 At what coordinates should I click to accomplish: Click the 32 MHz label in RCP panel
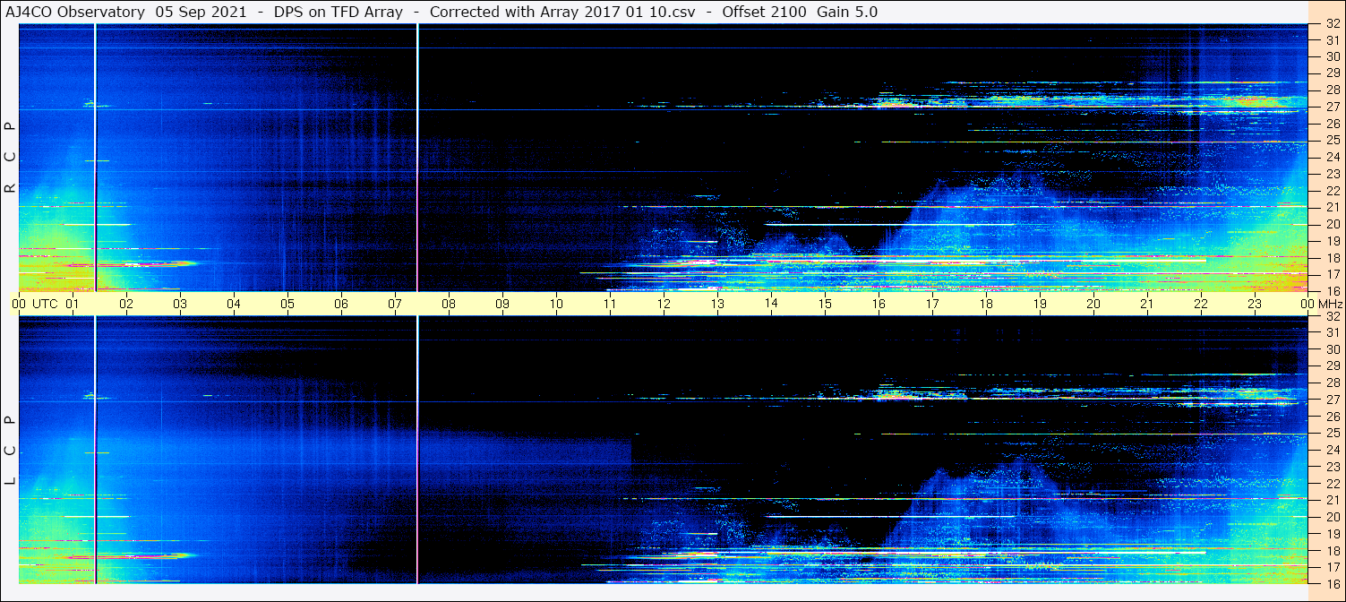1332,24
